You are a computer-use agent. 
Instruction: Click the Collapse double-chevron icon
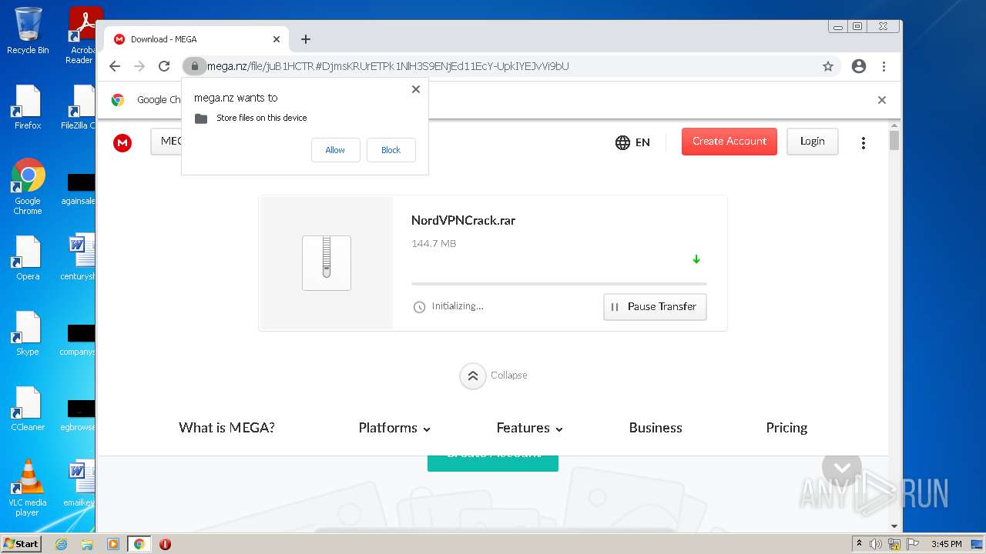tap(473, 375)
